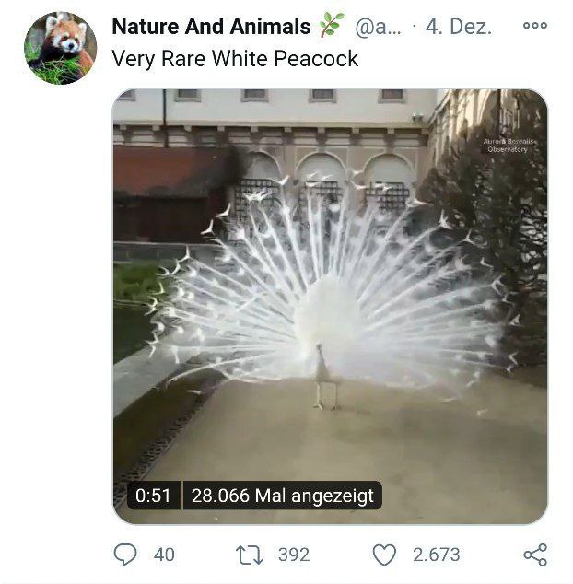Click the @a... handle
Viewport: 573px width, 584px height.
(378, 27)
